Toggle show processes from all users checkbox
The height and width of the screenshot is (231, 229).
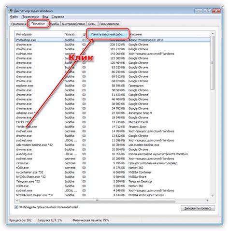pyautogui.click(x=16, y=207)
